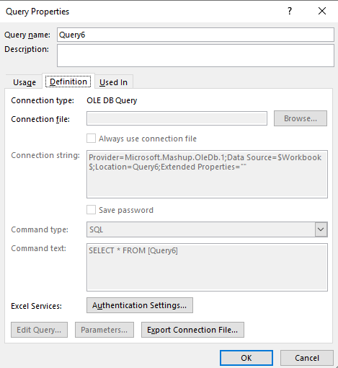Screen dimensions: 338x368
Task: Toggle Always use connection file checkbox
Action: tap(91, 139)
